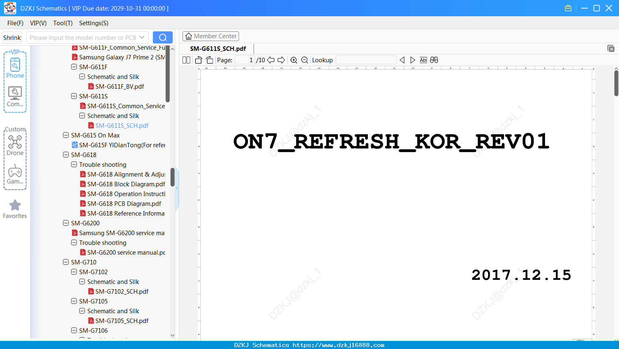Collapse Schematic and Silk under SM-G7105
619x349 pixels.
click(82, 311)
